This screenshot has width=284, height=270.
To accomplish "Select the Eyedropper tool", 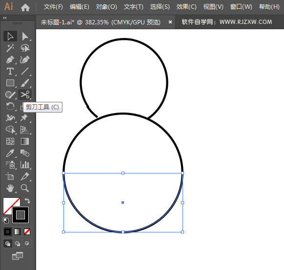I will pyautogui.click(x=10, y=153).
